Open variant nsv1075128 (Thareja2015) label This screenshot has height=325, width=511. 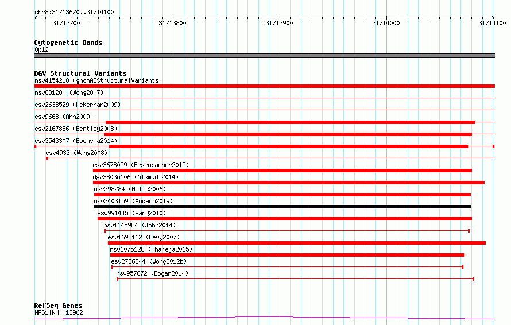(151, 249)
